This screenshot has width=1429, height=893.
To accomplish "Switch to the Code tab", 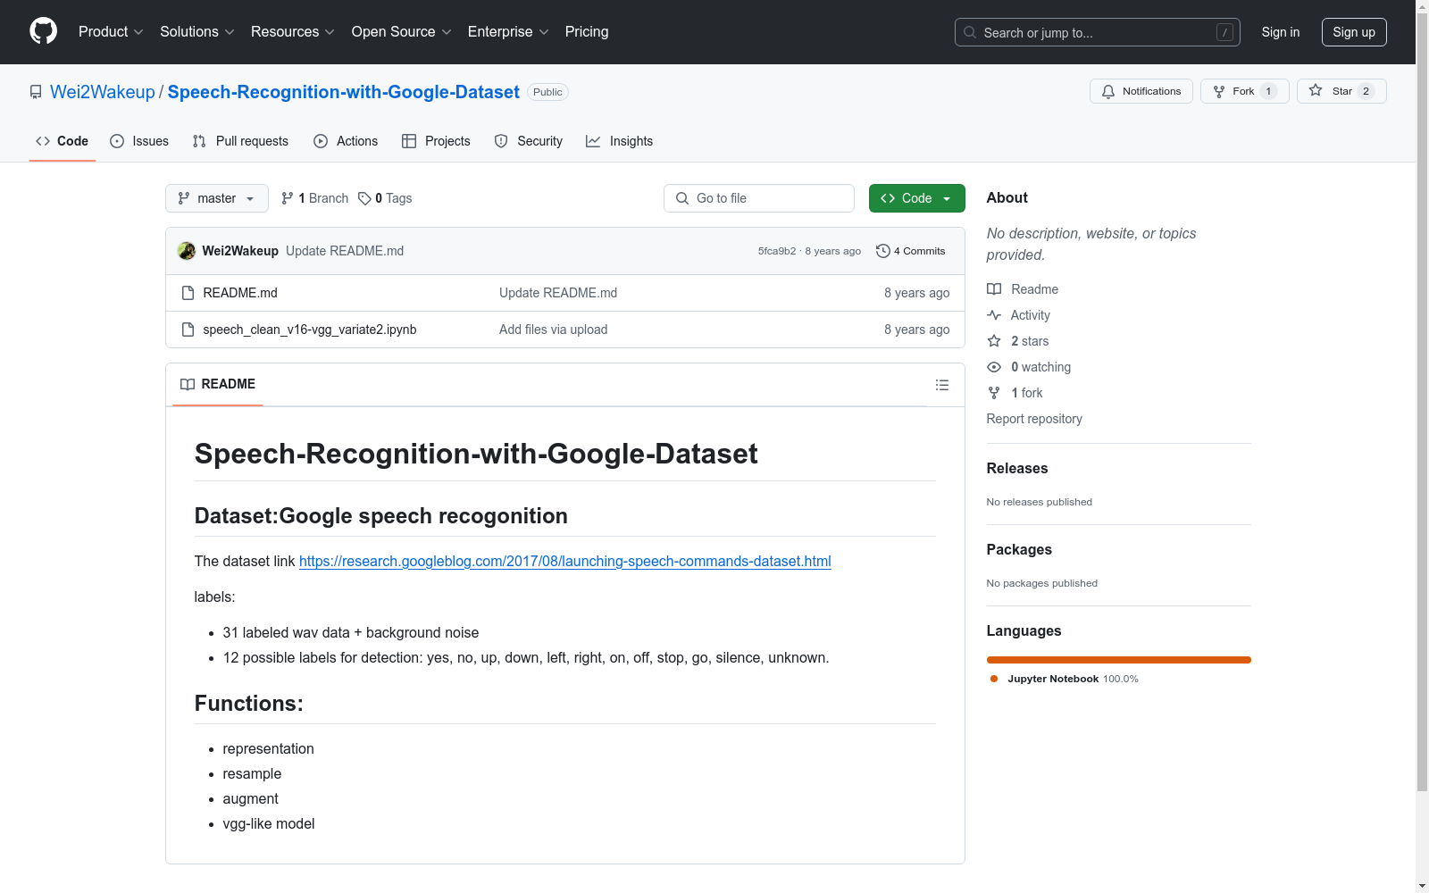I will coord(63,141).
